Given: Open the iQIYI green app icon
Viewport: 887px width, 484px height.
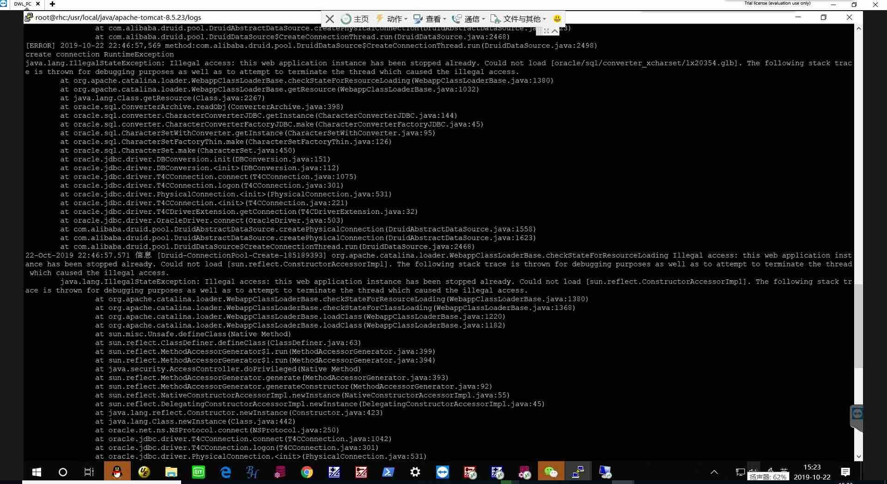Looking at the screenshot, I should [x=198, y=472].
